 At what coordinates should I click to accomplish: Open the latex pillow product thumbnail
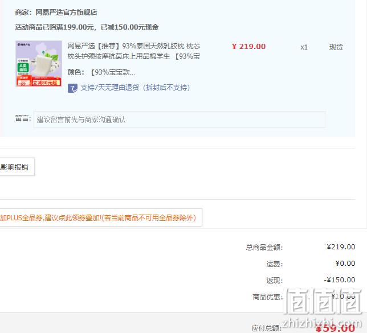coord(39,64)
